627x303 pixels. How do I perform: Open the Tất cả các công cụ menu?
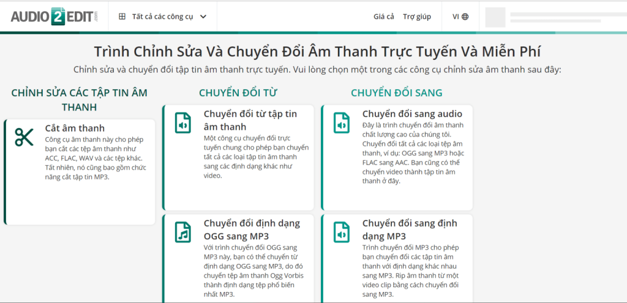tap(163, 17)
